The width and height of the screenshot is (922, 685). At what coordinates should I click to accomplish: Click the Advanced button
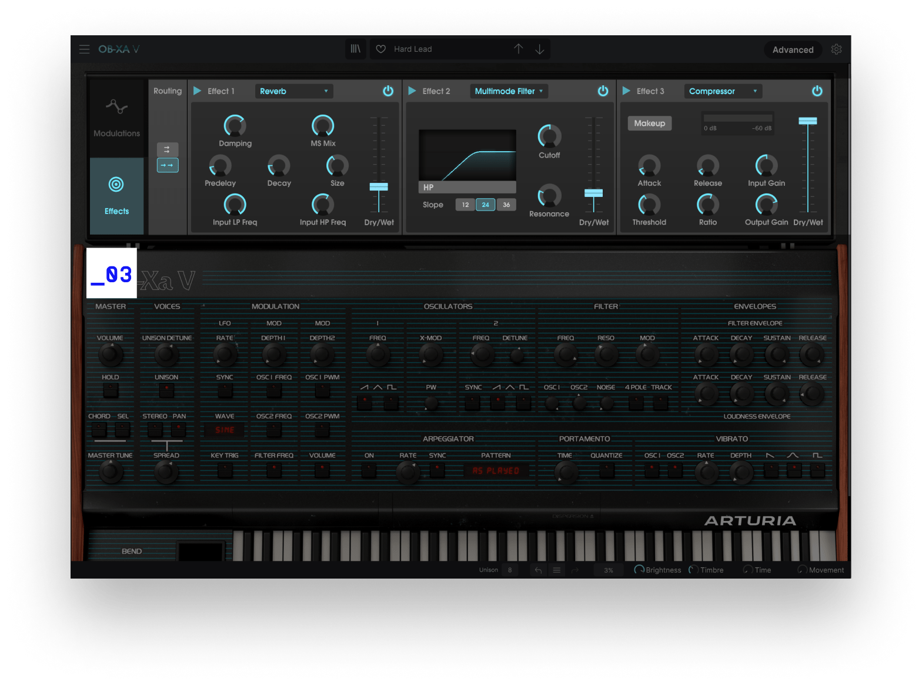[793, 50]
